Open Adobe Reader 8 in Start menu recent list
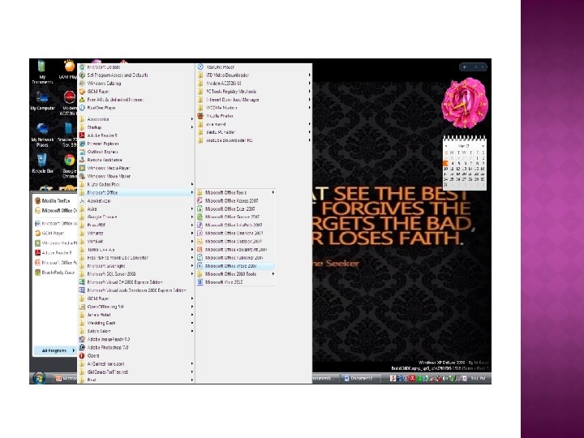The image size is (584, 438). click(55, 252)
